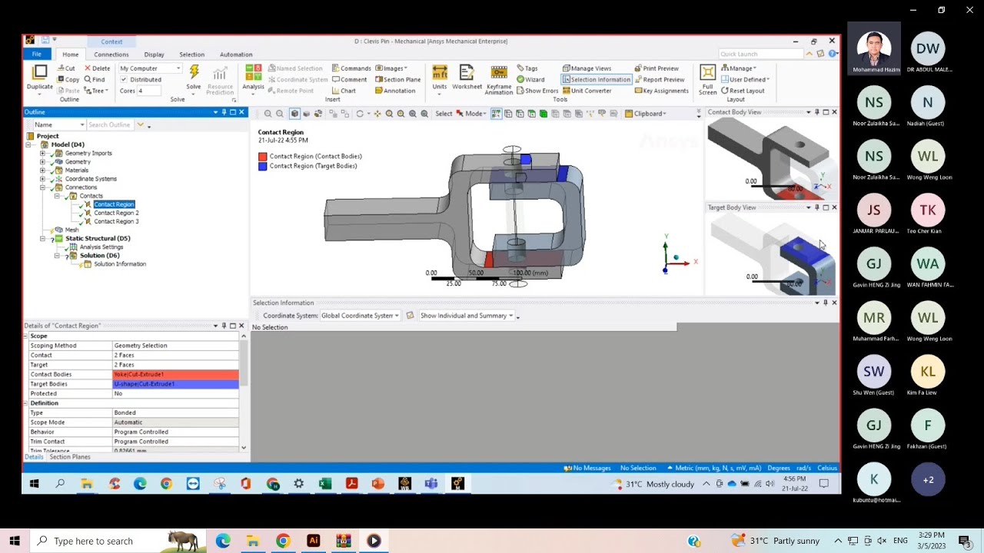Open the Units tool
Screen dimensions: 984x553
click(439, 78)
